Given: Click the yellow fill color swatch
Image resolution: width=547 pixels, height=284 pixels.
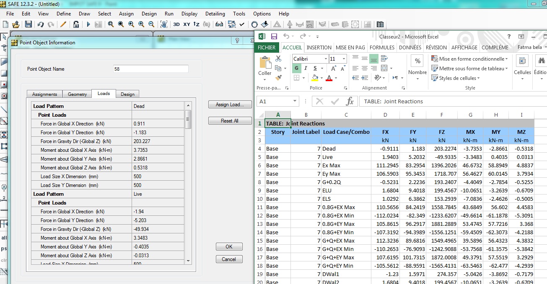Looking at the screenshot, I should (x=315, y=78).
